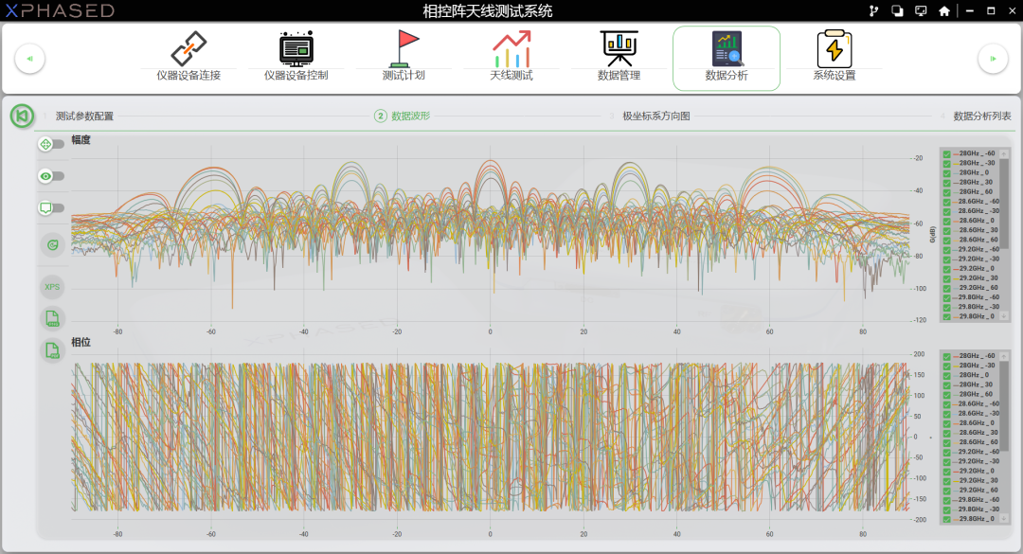The height and width of the screenshot is (554, 1023).
Task: Click the green back-to-start circle icon
Action: 22,116
